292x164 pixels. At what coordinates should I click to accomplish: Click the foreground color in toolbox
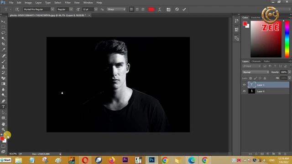tap(2, 138)
